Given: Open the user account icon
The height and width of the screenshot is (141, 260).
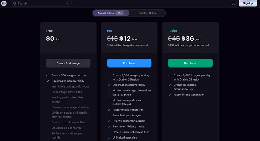Looking at the screenshot, I should click(x=233, y=4).
